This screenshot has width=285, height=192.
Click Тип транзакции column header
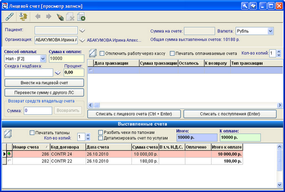[256, 64]
